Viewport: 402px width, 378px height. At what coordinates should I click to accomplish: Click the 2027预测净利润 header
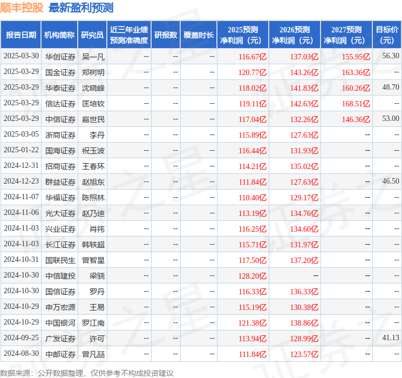pyautogui.click(x=346, y=35)
